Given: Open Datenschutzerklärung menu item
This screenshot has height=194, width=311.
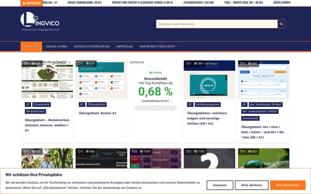Looking at the screenshot, I should click(x=92, y=46).
